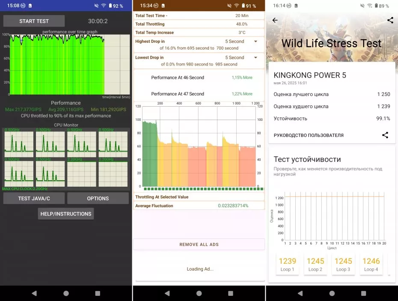Tap 'Performance At 46 Second' row
The height and width of the screenshot is (301, 398).
click(x=199, y=77)
